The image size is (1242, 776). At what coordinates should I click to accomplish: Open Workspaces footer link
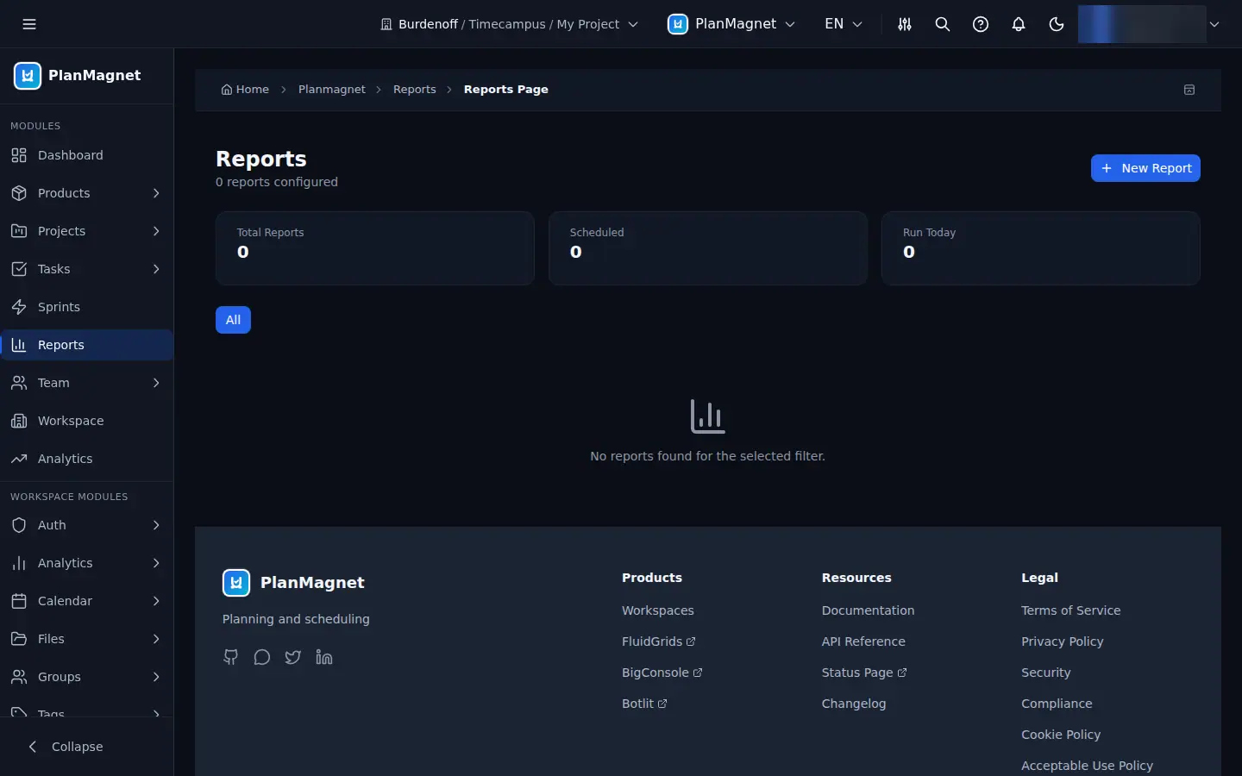point(658,610)
